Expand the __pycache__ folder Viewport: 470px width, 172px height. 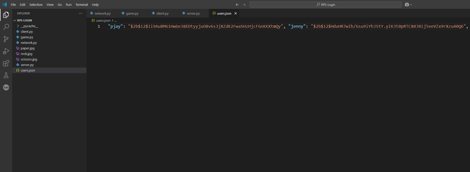coord(18,26)
